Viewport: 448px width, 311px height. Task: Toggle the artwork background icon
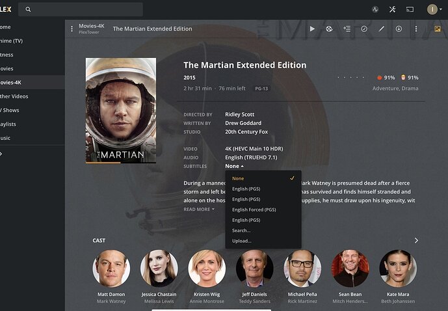click(x=438, y=29)
